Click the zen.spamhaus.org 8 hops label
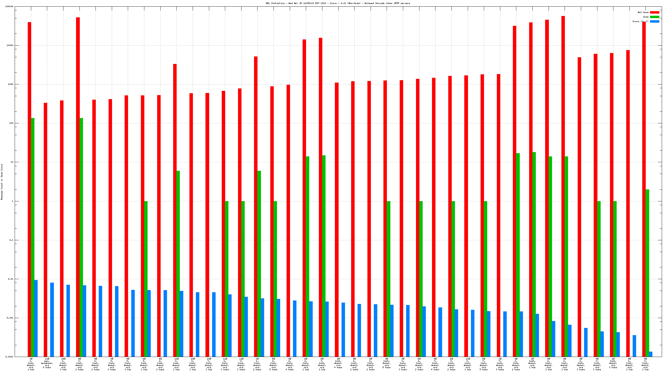Viewport: 666px width, 374px height. point(47,363)
